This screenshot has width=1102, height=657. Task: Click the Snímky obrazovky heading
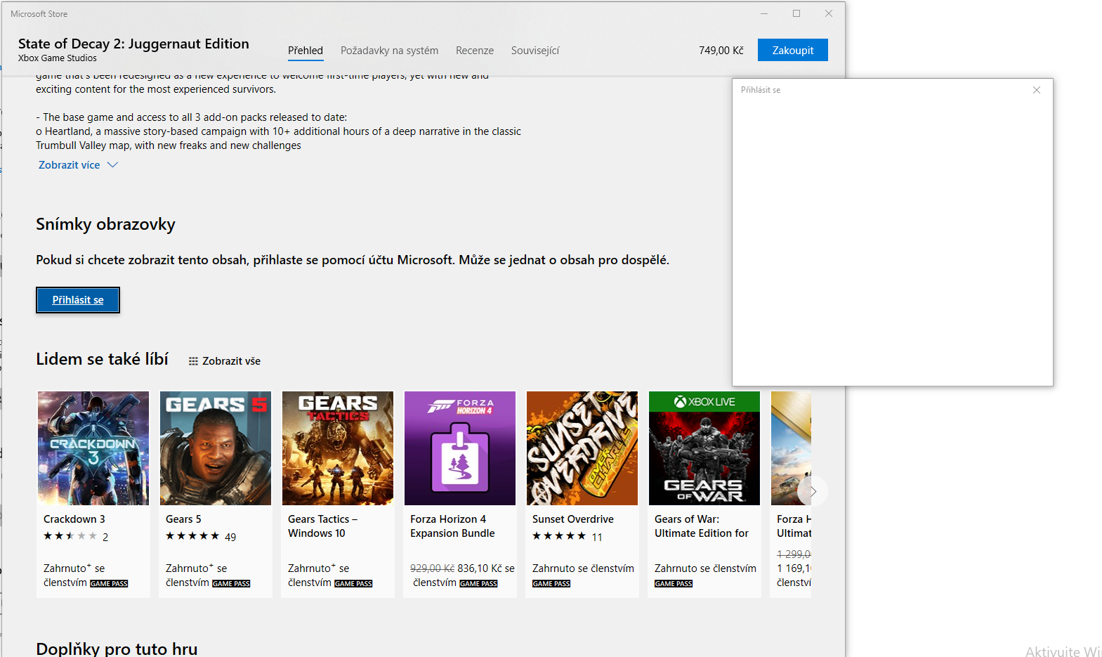click(106, 224)
